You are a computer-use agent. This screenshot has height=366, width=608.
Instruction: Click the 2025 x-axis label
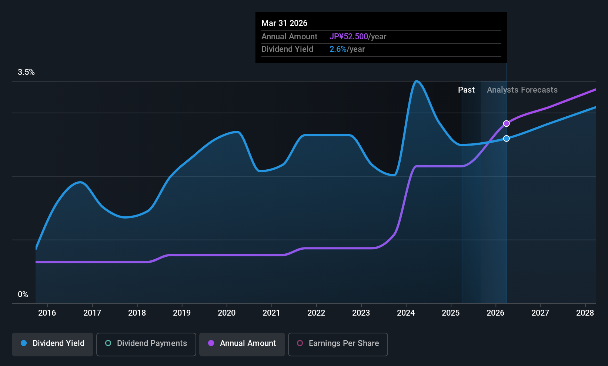coord(451,313)
